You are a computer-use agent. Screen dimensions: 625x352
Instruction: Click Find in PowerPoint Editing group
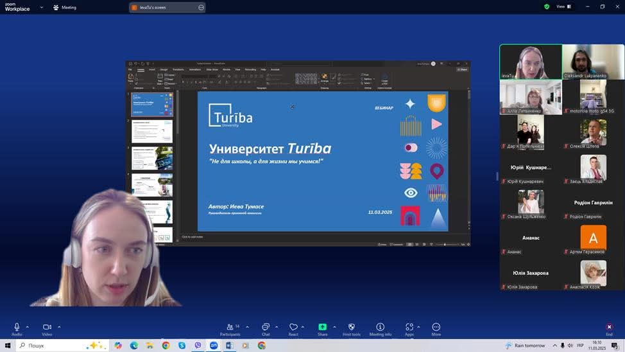click(366, 75)
